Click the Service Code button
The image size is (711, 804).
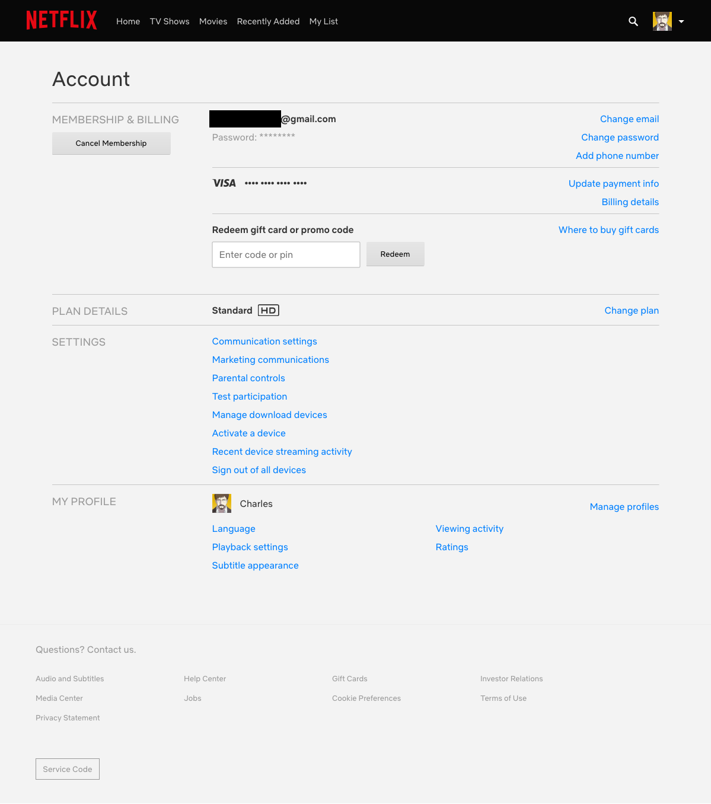[x=68, y=769]
